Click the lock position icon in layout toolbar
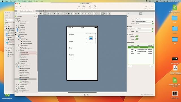Viewport: 181px width, 102px height. 55,14
